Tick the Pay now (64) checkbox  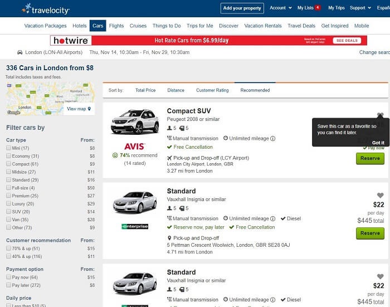(x=8, y=277)
